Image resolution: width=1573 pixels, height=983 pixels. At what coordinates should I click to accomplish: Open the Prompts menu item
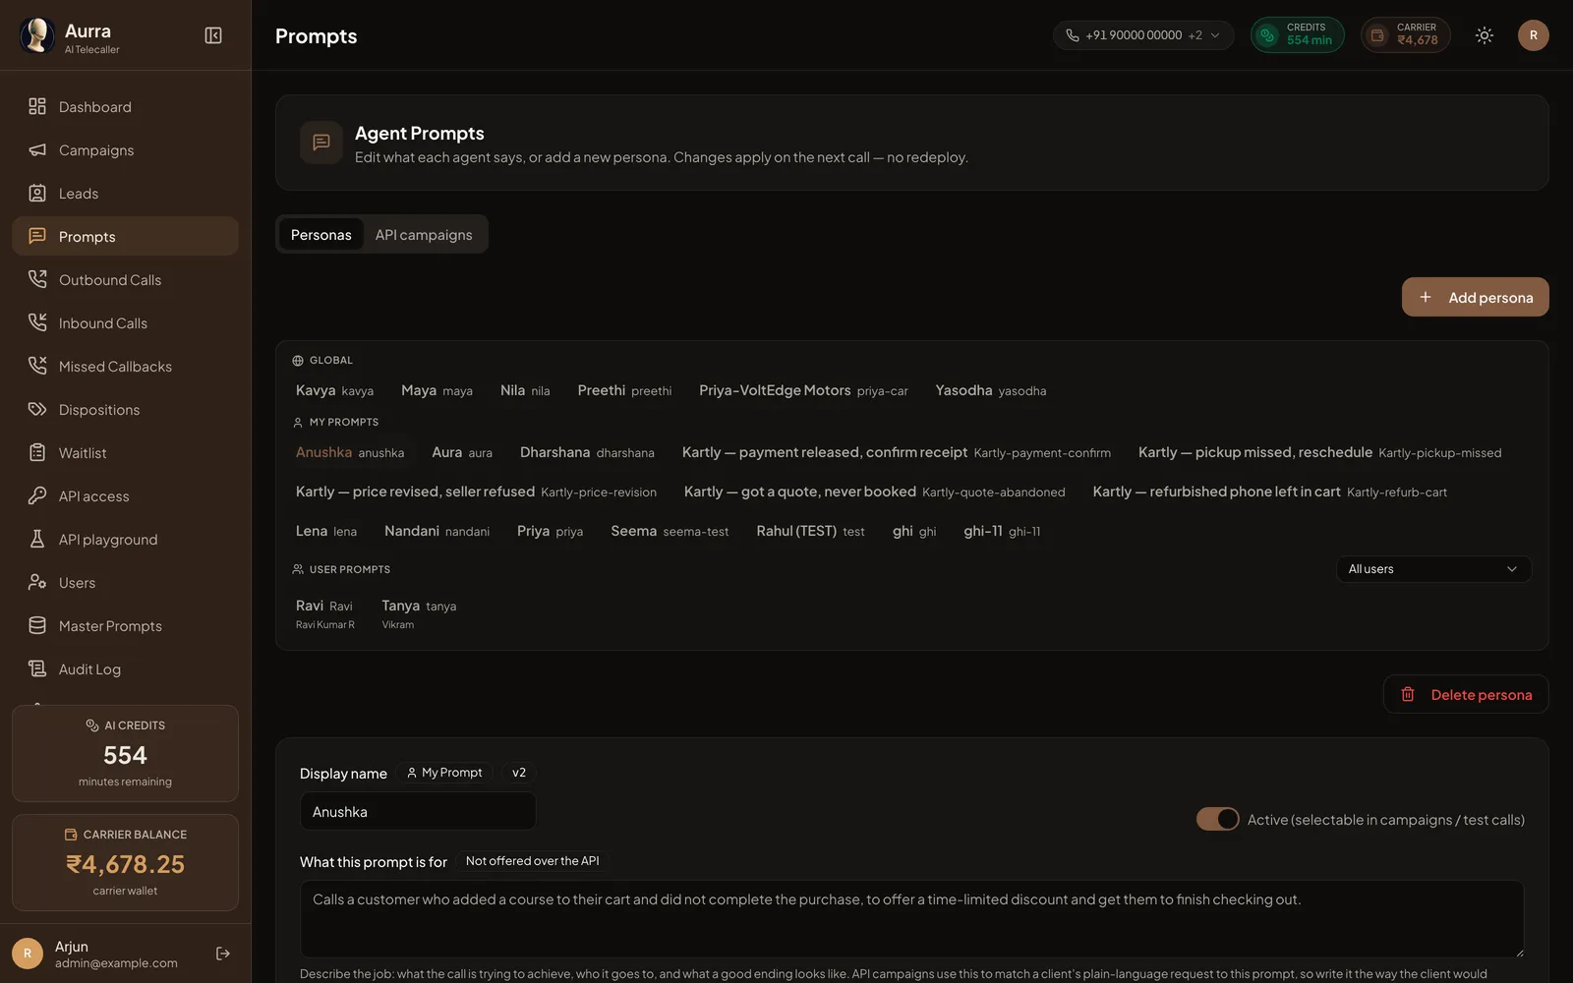point(125,236)
